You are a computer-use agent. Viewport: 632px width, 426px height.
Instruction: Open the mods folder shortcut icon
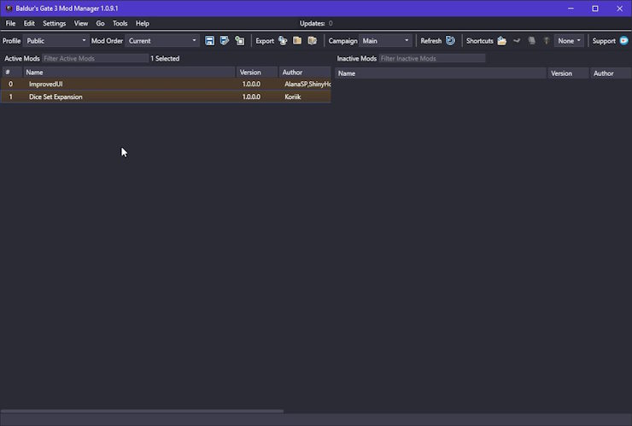pyautogui.click(x=502, y=41)
